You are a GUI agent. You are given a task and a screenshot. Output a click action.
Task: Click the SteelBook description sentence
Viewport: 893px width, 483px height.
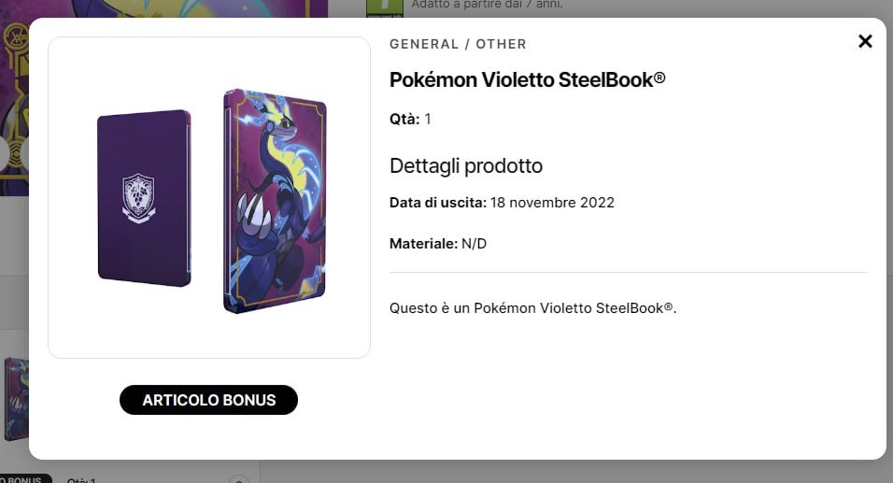point(532,308)
